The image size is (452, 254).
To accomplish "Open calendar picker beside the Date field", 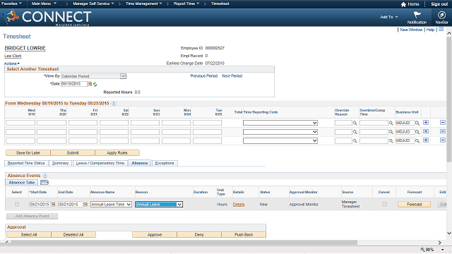I will (x=90, y=84).
